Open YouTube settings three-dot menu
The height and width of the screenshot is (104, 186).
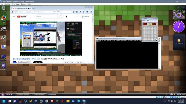[78, 17]
